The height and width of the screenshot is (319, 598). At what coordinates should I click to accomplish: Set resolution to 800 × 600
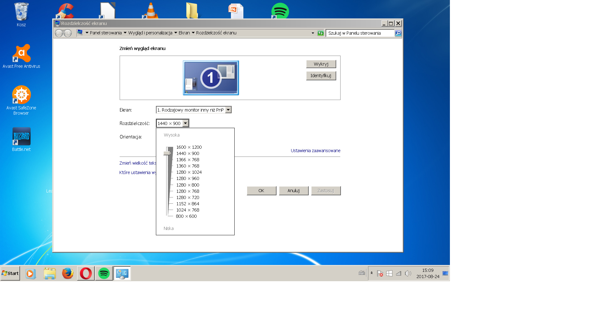[x=186, y=216]
